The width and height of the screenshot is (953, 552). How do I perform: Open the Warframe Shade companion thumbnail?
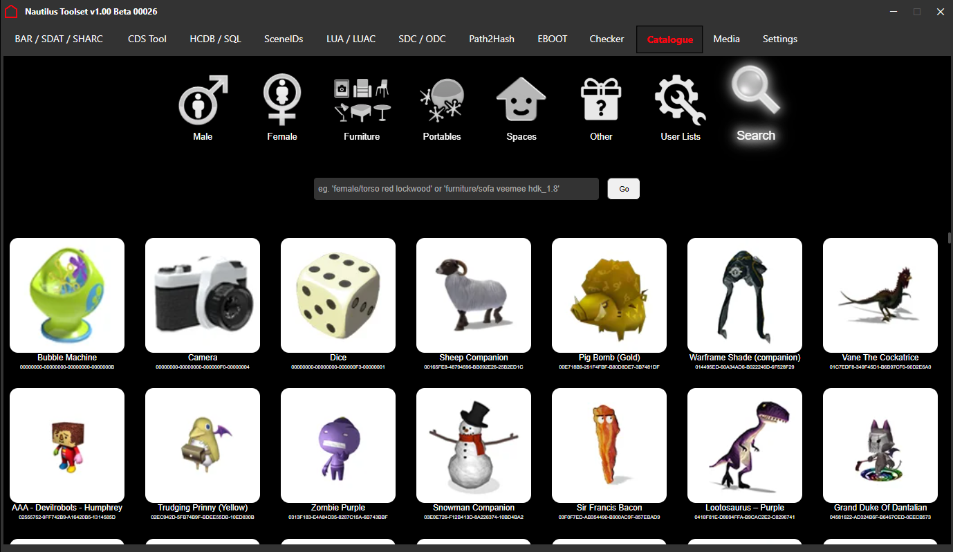745,295
